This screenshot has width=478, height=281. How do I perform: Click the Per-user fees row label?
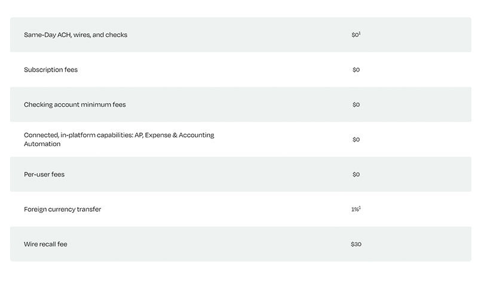(44, 174)
